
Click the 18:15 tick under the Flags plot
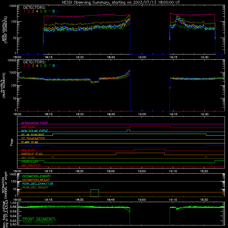pos(48,171)
